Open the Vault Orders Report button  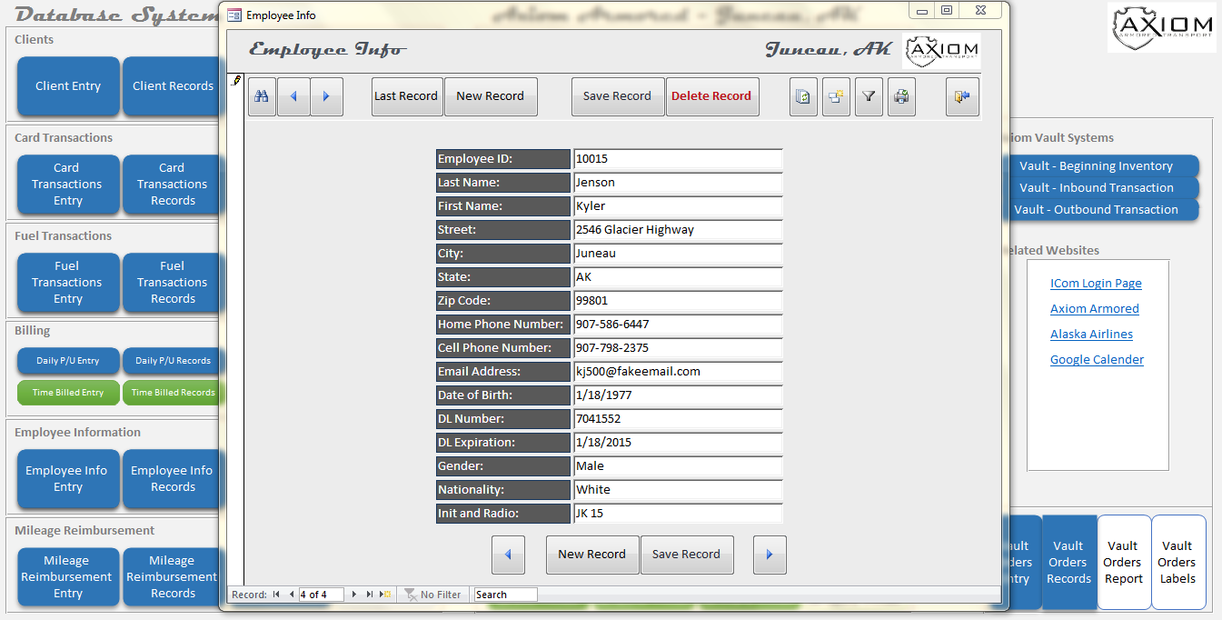click(x=1124, y=563)
